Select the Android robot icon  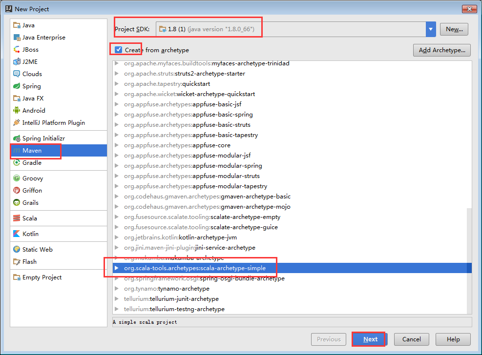(17, 111)
